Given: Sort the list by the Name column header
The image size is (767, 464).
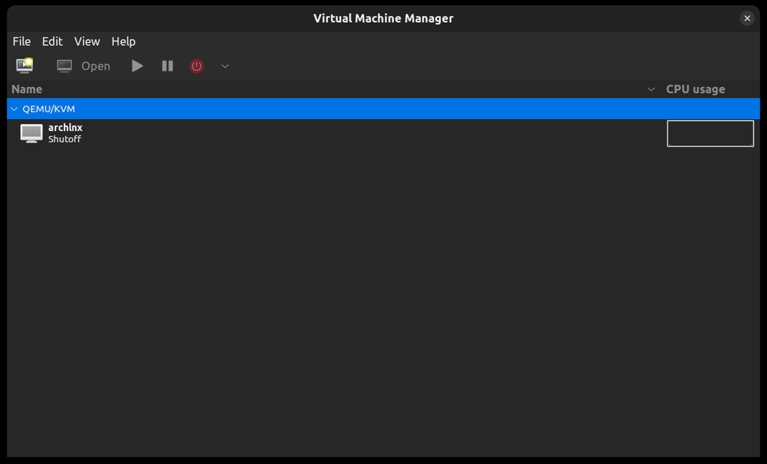Looking at the screenshot, I should tap(27, 89).
